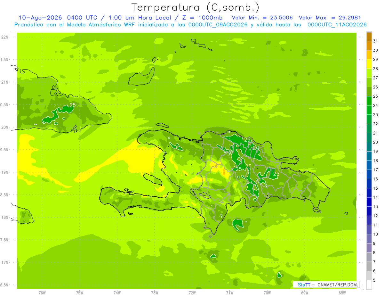Click the legend value '15'

376,188
